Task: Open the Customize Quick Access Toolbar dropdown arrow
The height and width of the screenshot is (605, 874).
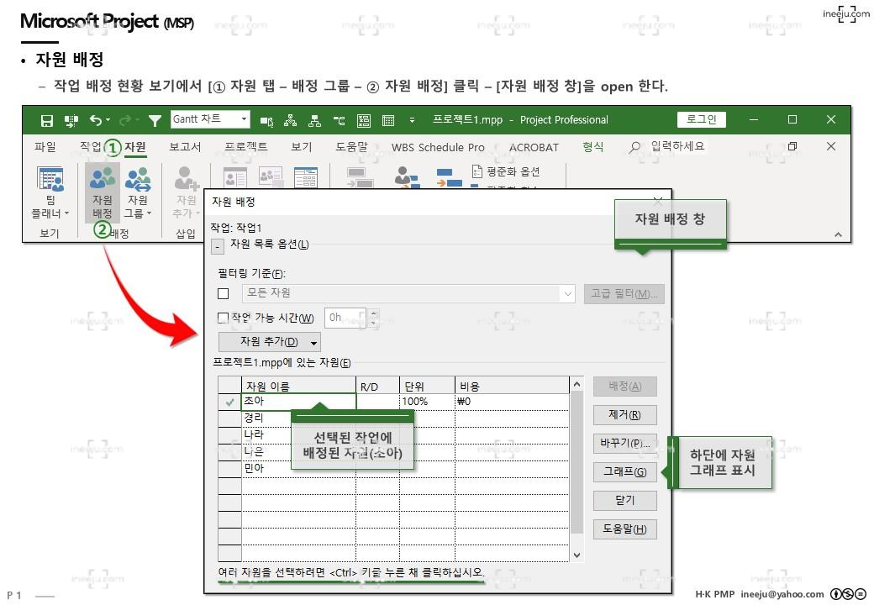Action: (412, 120)
